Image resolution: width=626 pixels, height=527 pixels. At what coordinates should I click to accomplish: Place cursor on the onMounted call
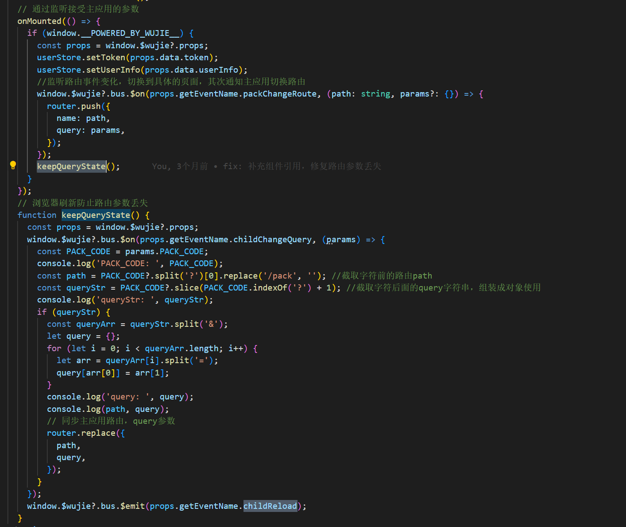(39, 21)
